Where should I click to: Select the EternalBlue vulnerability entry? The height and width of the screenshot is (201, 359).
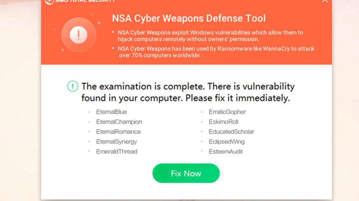point(112,112)
